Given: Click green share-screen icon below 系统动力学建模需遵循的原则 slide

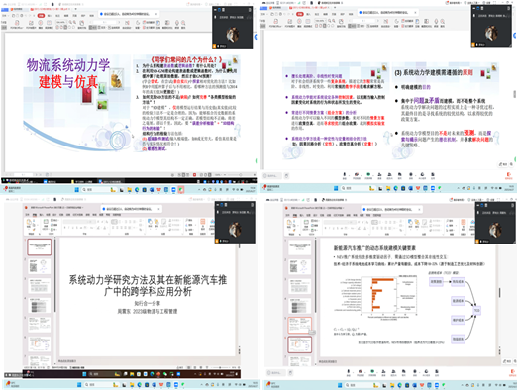Looking at the screenshot, I should click(x=368, y=175).
